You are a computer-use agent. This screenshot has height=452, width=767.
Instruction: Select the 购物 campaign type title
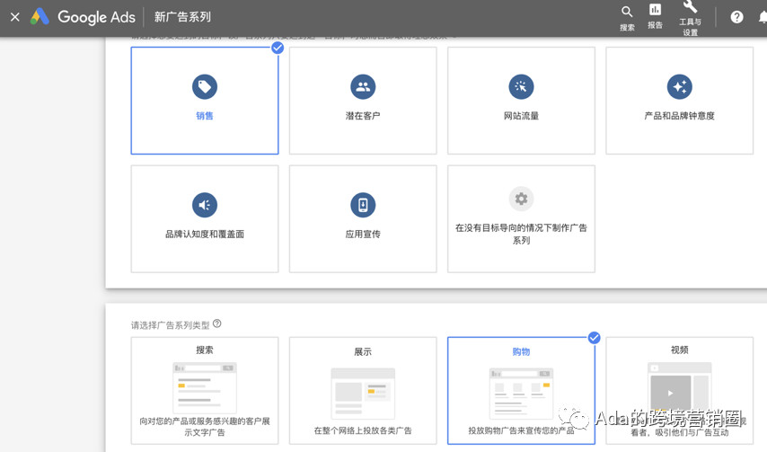[522, 351]
